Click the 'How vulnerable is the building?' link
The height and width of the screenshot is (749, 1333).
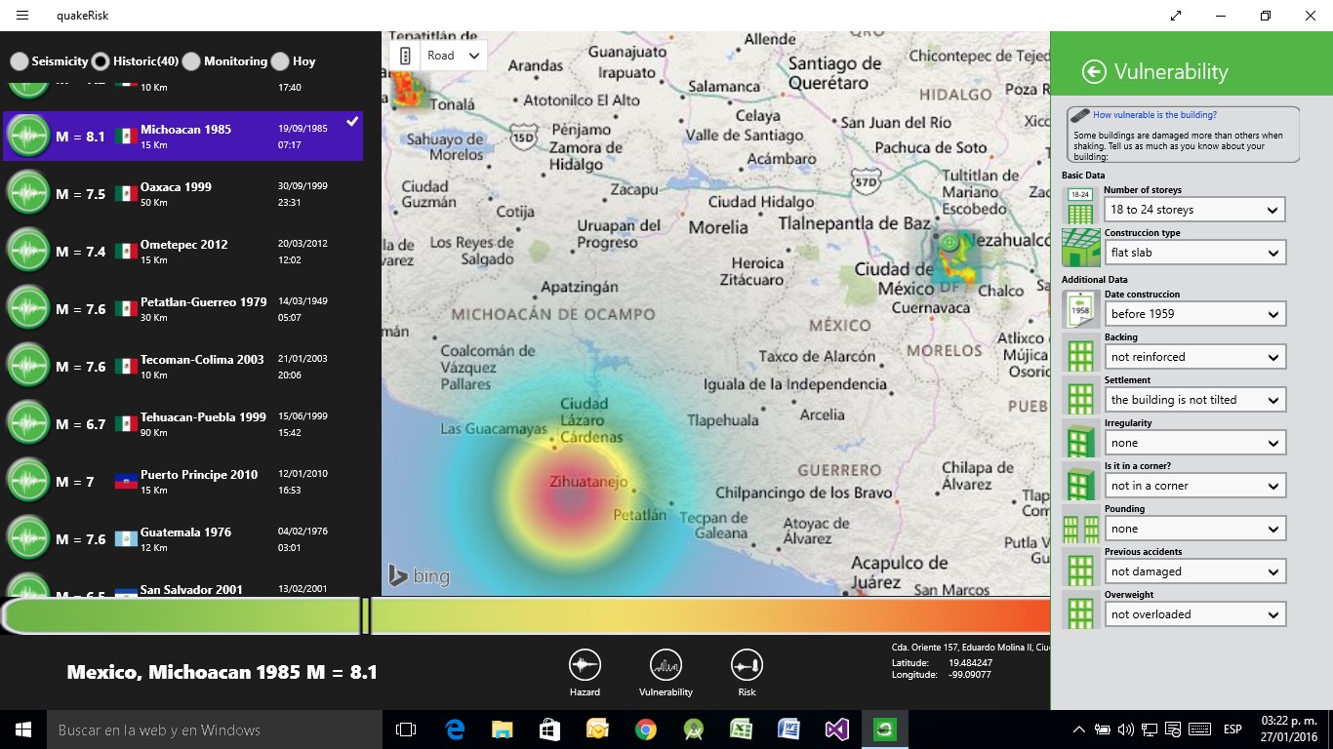click(x=1154, y=115)
